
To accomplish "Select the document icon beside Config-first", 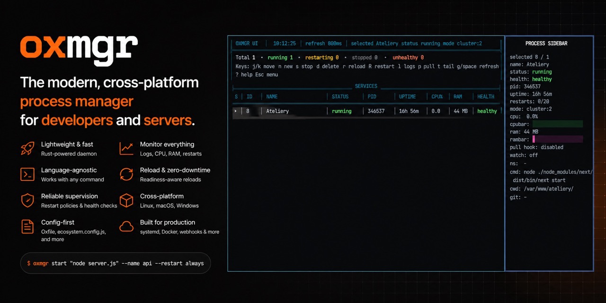I will [x=27, y=226].
